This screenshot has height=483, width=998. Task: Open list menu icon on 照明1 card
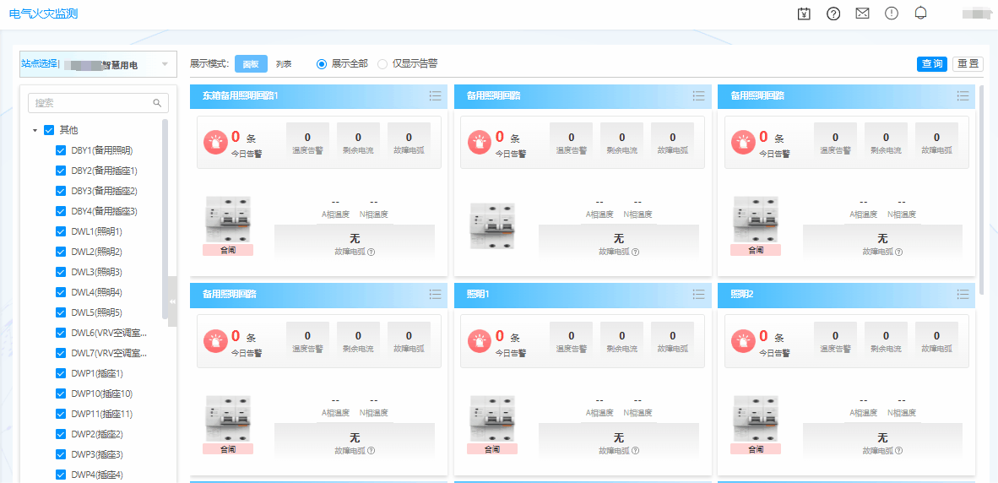click(x=699, y=295)
